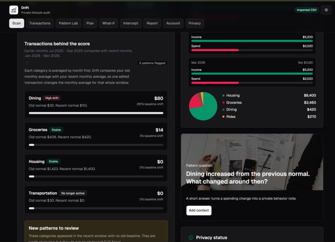Screen dimensions: 335x242
Task: Click the orange Rides legend dot
Action: click(x=223, y=117)
